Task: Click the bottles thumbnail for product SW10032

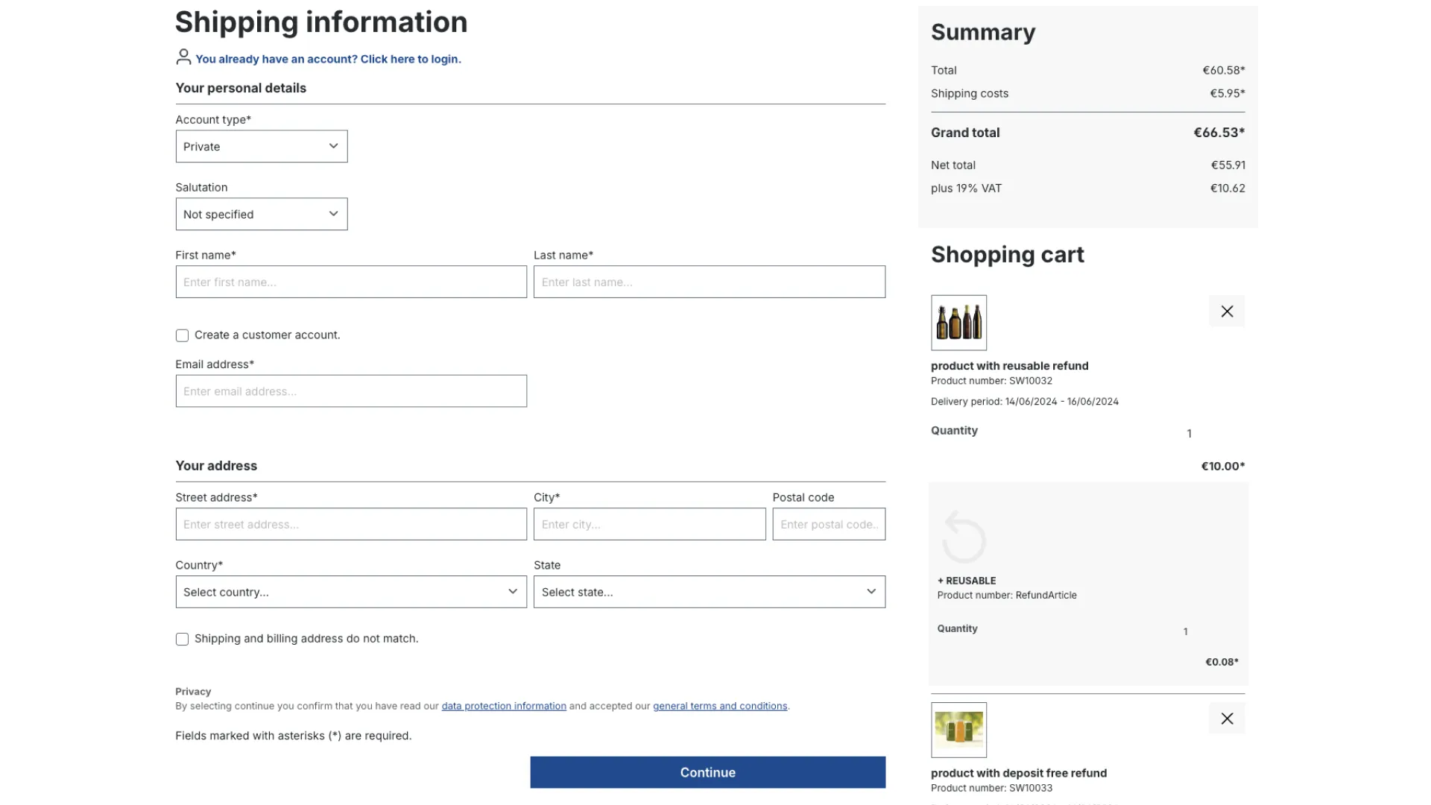Action: (958, 323)
